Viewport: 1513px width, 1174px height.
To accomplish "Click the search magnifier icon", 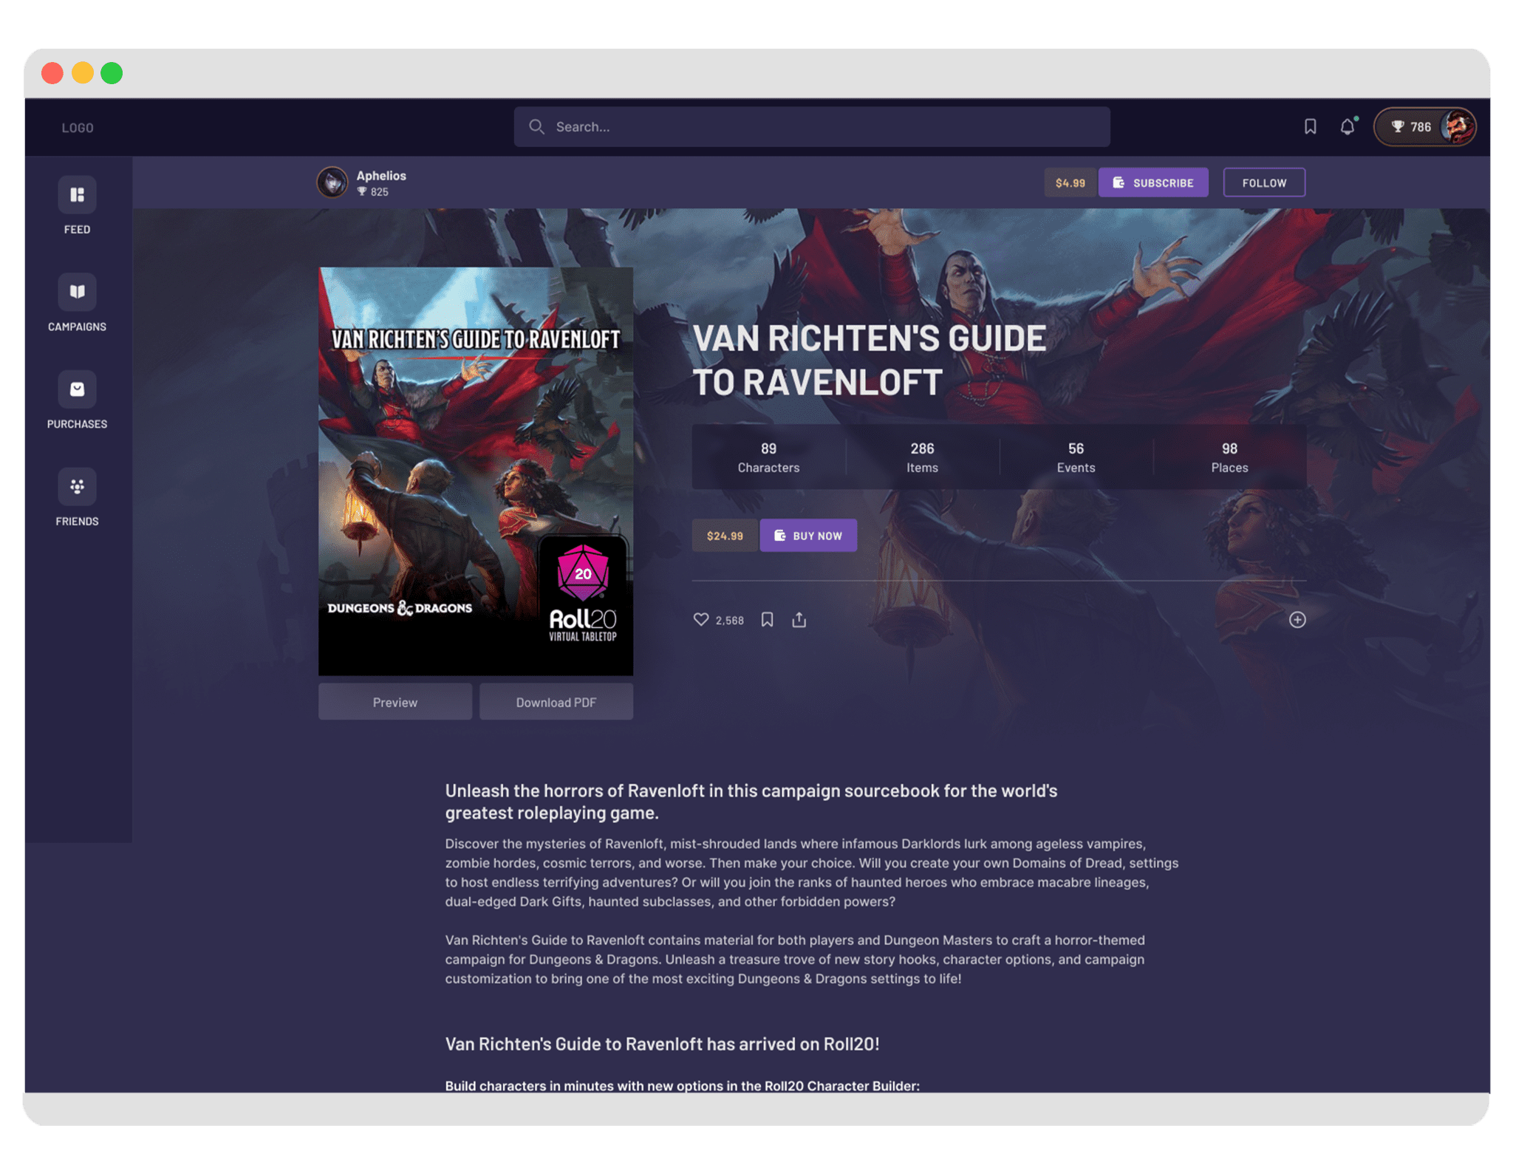I will 537,127.
